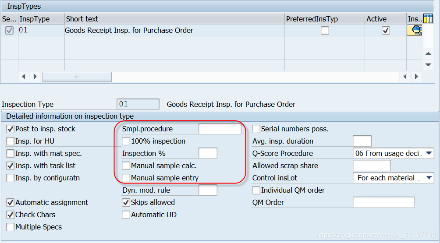The width and height of the screenshot is (440, 243).
Task: Open Q-Score Procedure dropdown
Action: point(429,153)
